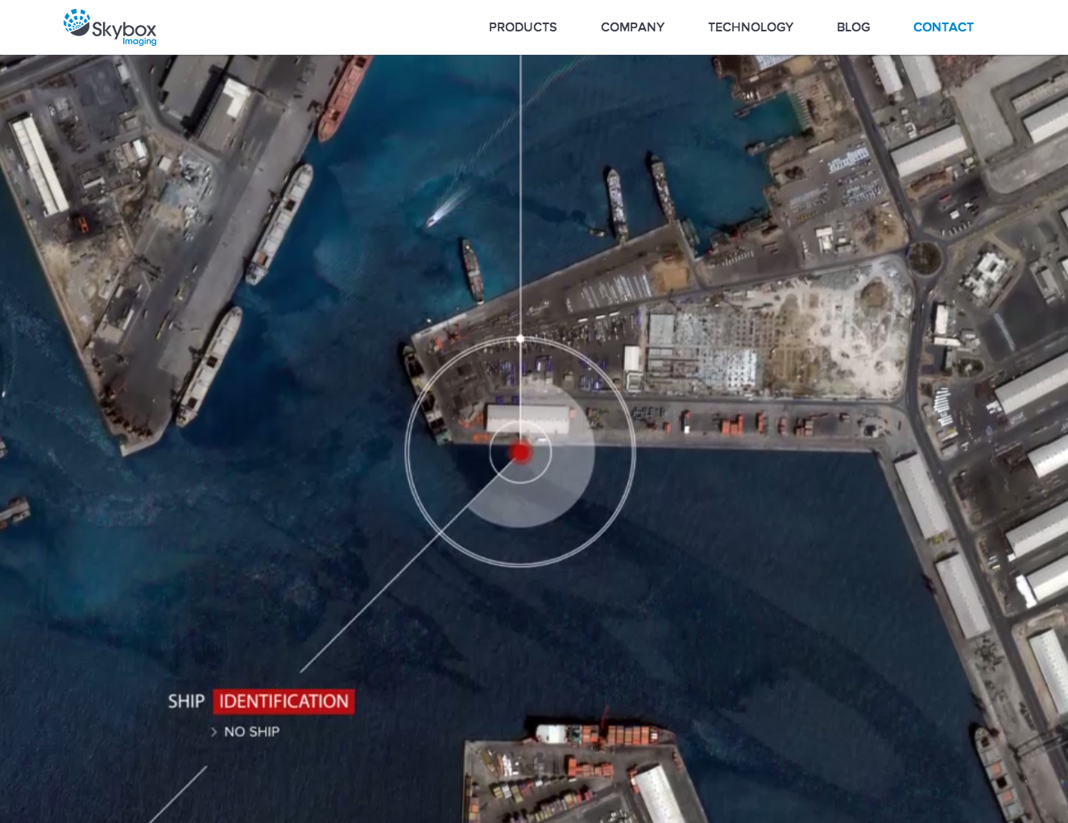Click the white warehouse roof inside target
The width and height of the screenshot is (1068, 823).
(528, 419)
